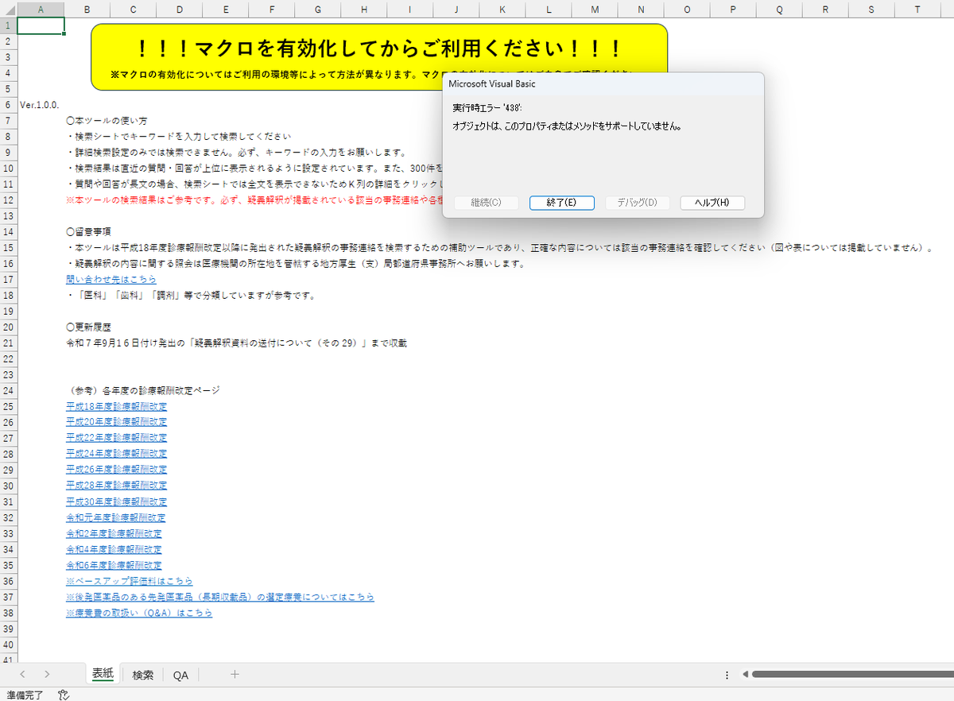Select column F header
Screen dimensions: 954x701
coord(272,9)
